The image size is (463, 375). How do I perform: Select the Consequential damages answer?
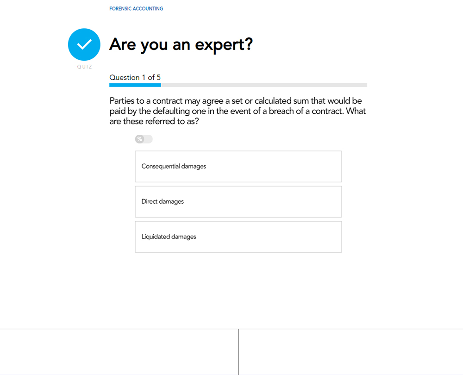pyautogui.click(x=238, y=166)
